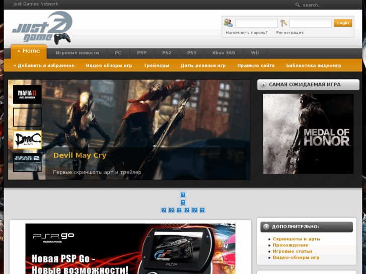Click arrow icon in Дополнительно header
This screenshot has width=366, height=274.
point(266,227)
